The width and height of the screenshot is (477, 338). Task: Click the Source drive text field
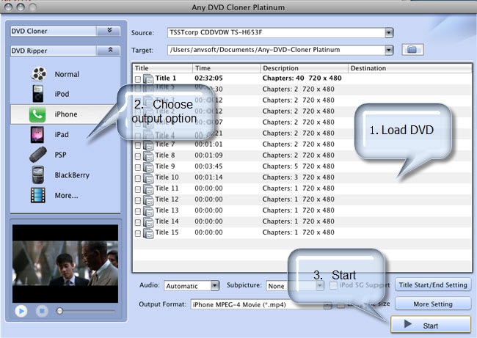pyautogui.click(x=276, y=32)
